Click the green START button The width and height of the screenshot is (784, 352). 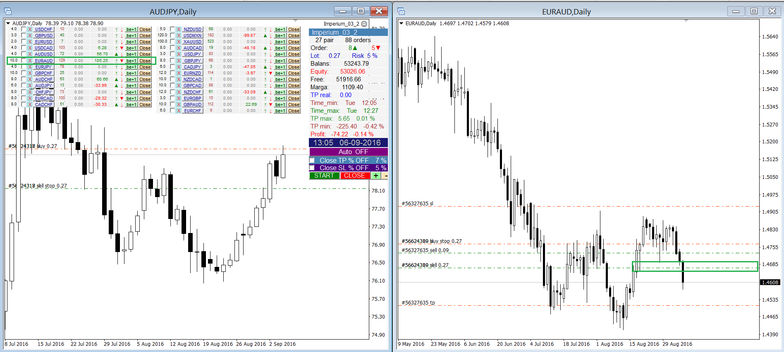tap(324, 176)
